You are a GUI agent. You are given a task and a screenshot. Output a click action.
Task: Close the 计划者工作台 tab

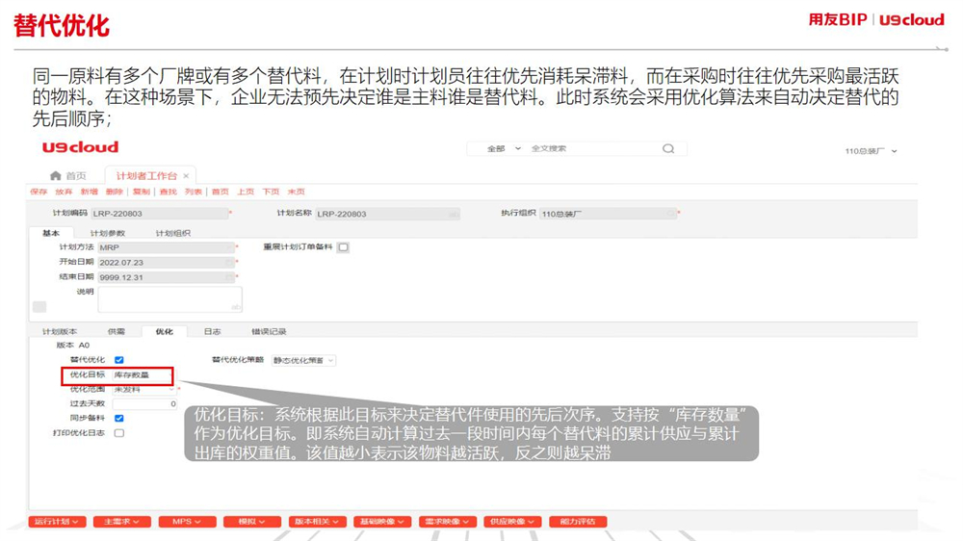186,175
